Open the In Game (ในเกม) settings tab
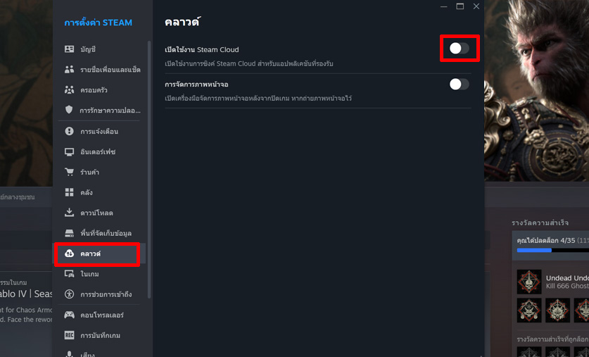This screenshot has height=357, width=589. pyautogui.click(x=89, y=274)
